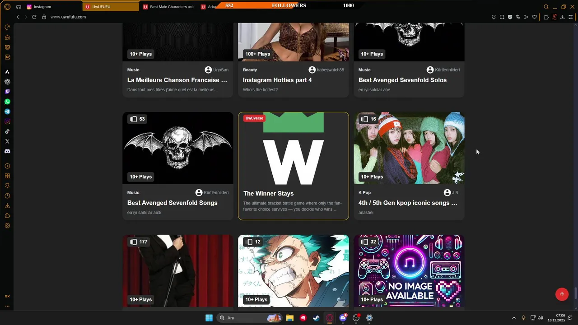578x325 pixels.
Task: Click the page vertical scrollbar thumb
Action: (576, 292)
